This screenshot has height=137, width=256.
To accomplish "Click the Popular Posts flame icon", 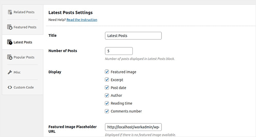I will pyautogui.click(x=10, y=57).
